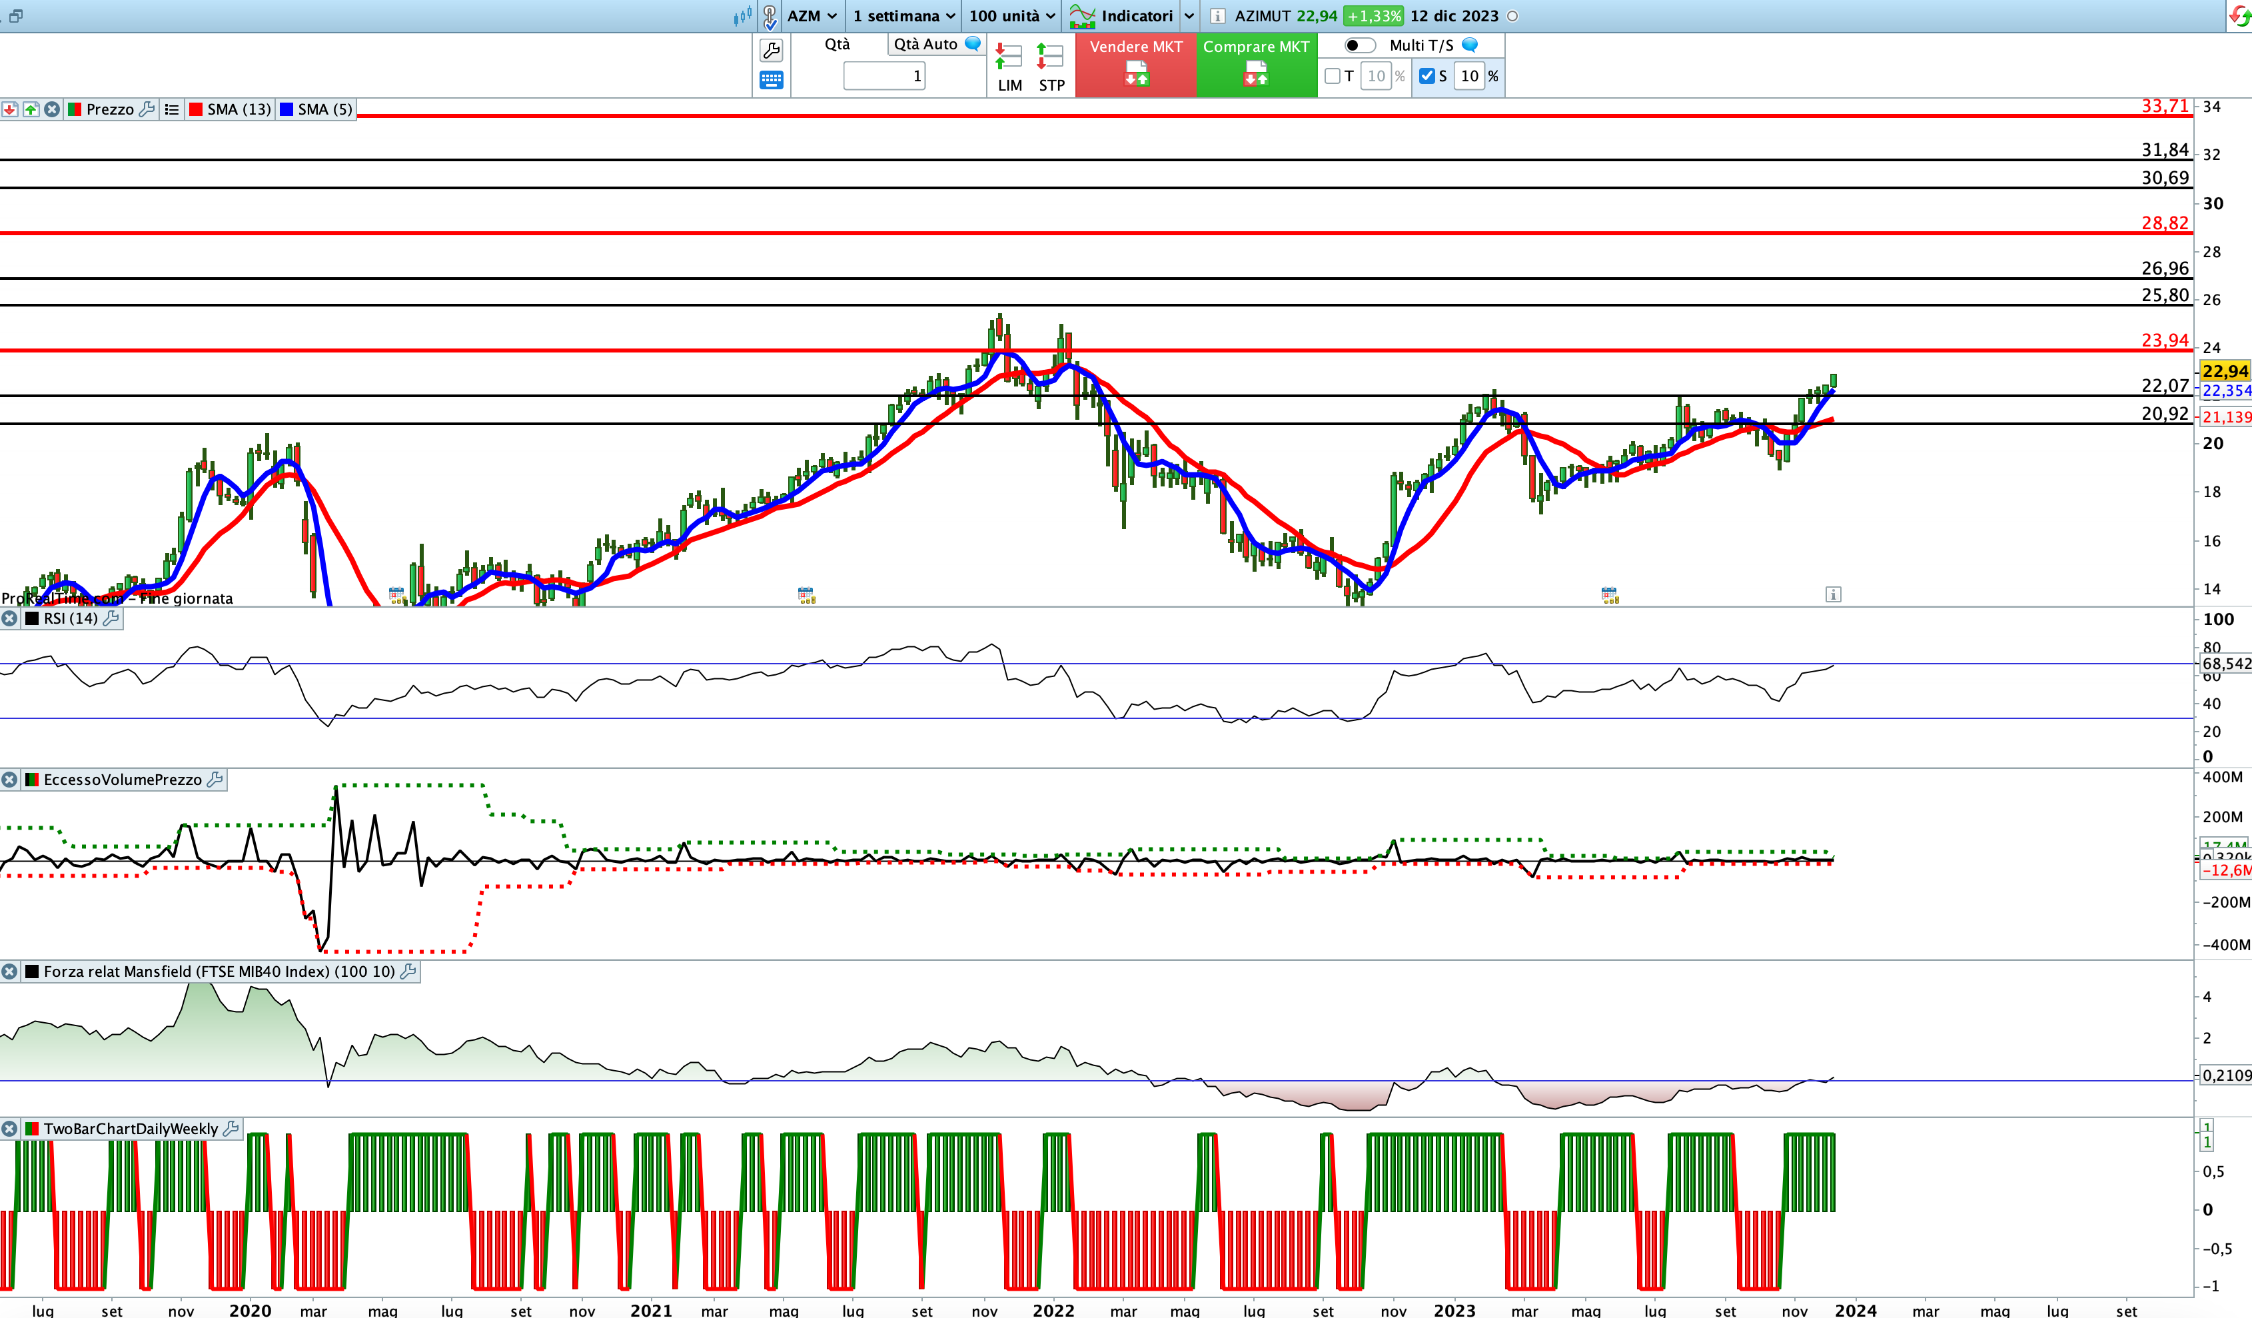Click the quantity input field

pos(884,76)
